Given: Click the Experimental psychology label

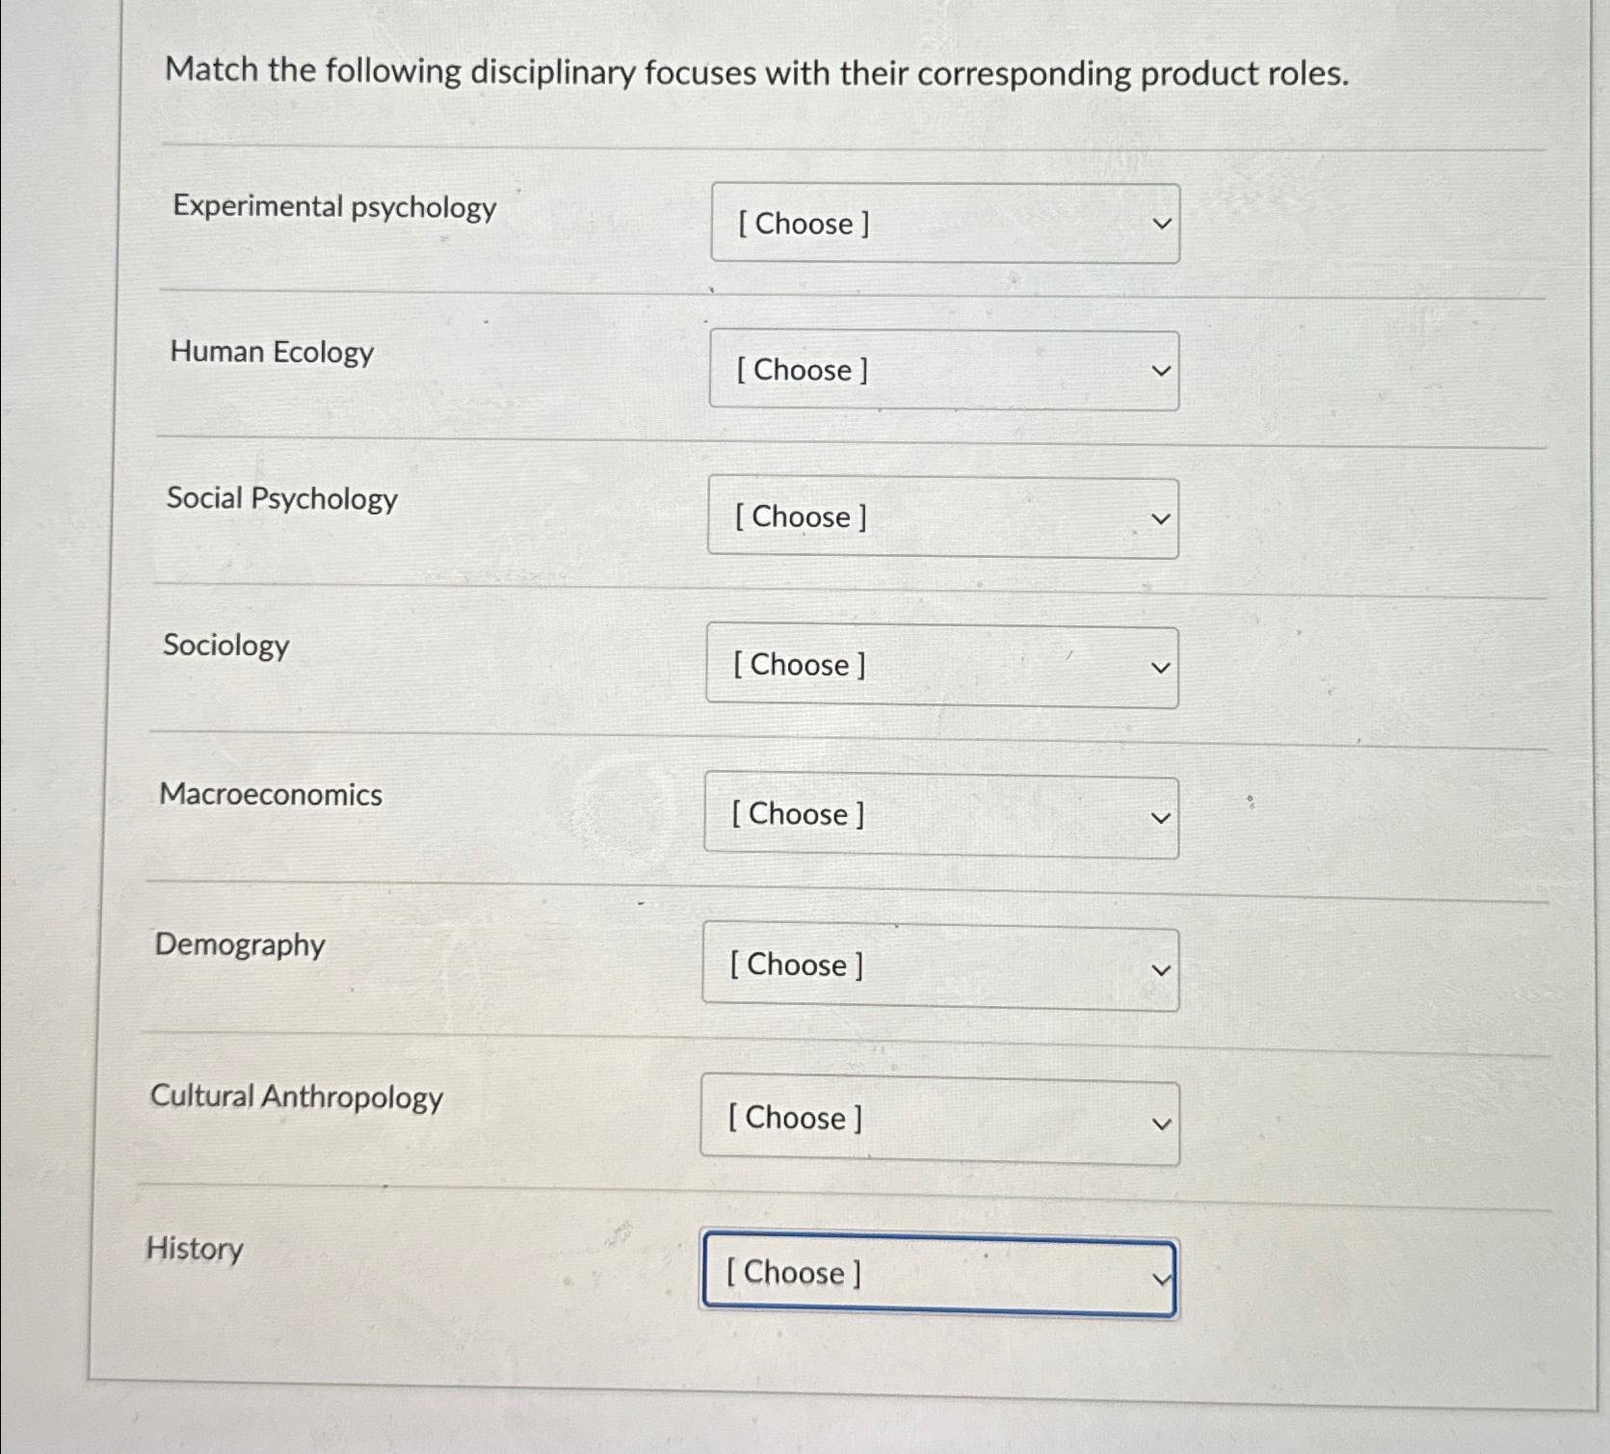Looking at the screenshot, I should [331, 207].
